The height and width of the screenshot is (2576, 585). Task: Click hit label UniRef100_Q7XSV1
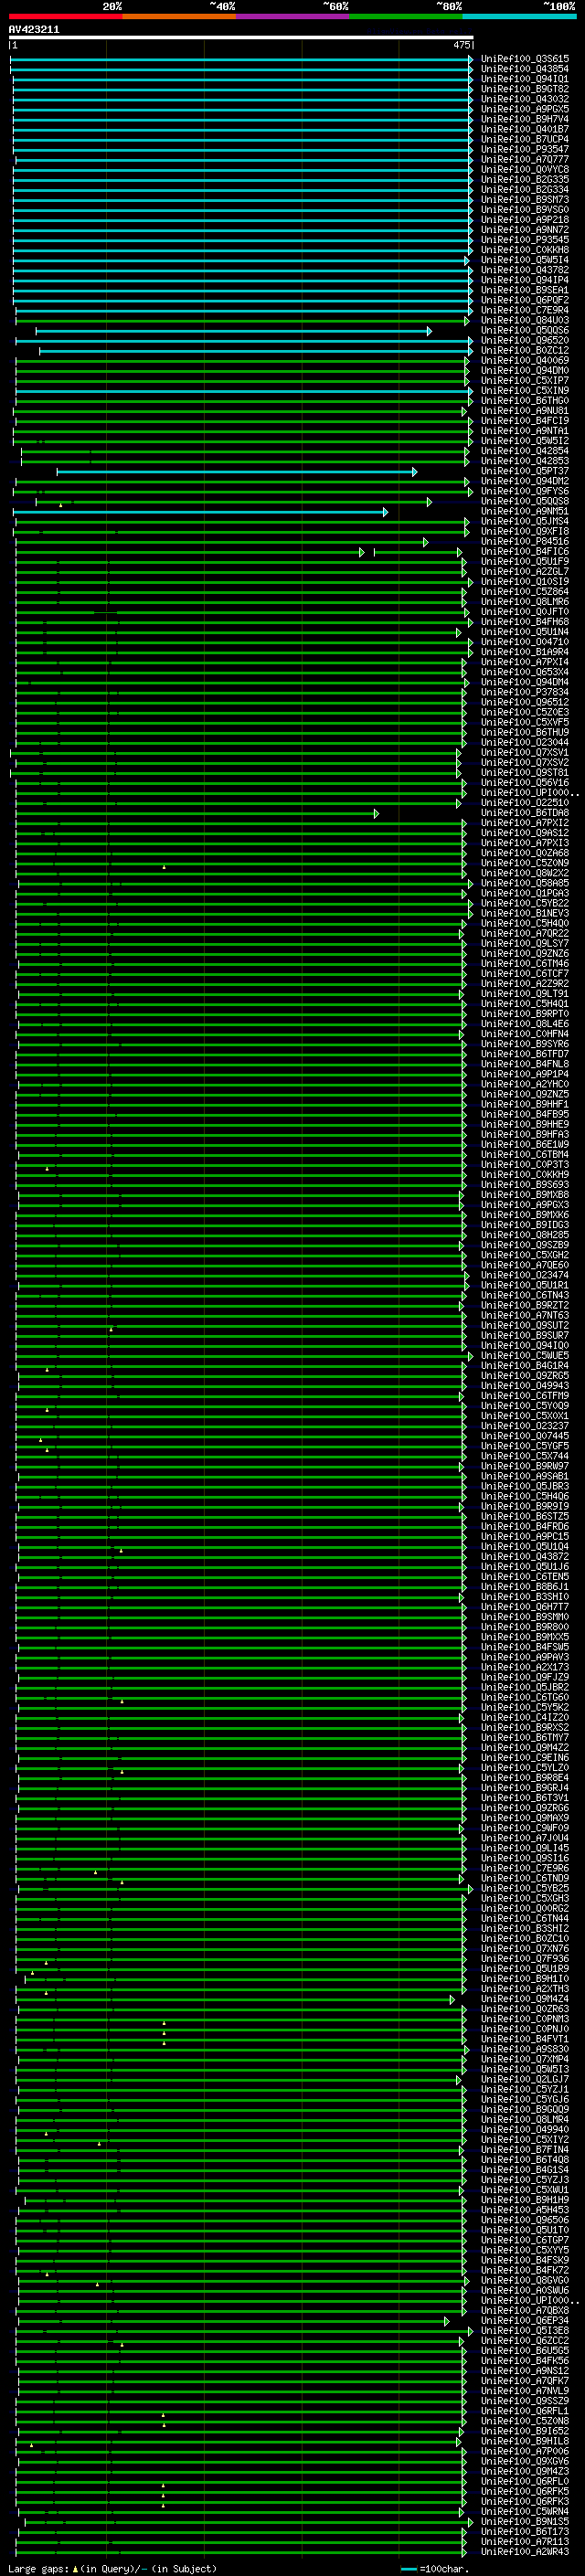pos(525,753)
